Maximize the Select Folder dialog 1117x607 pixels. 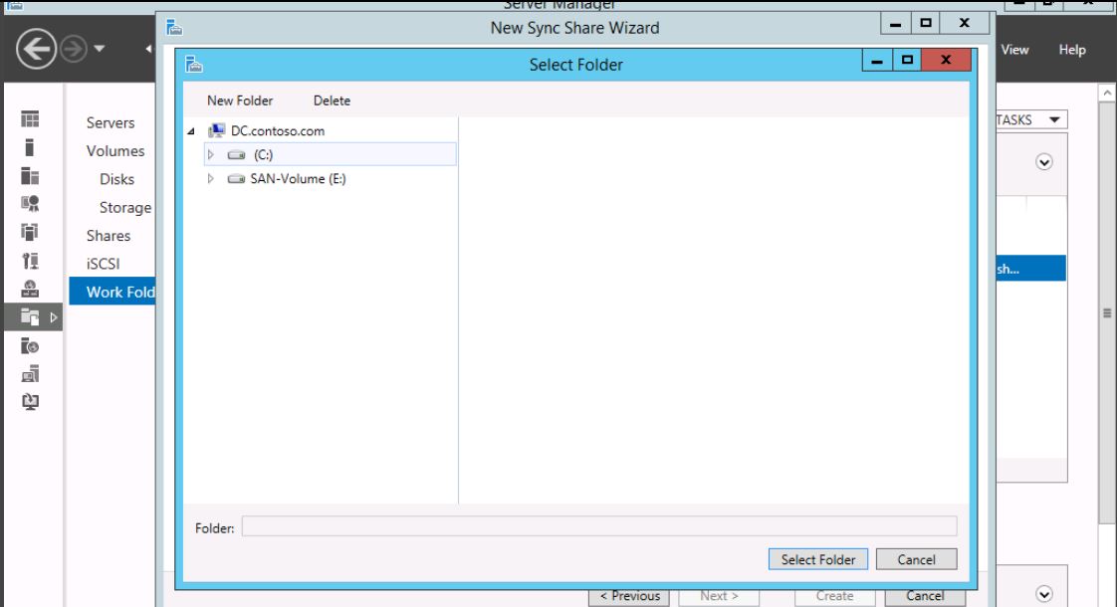click(907, 60)
